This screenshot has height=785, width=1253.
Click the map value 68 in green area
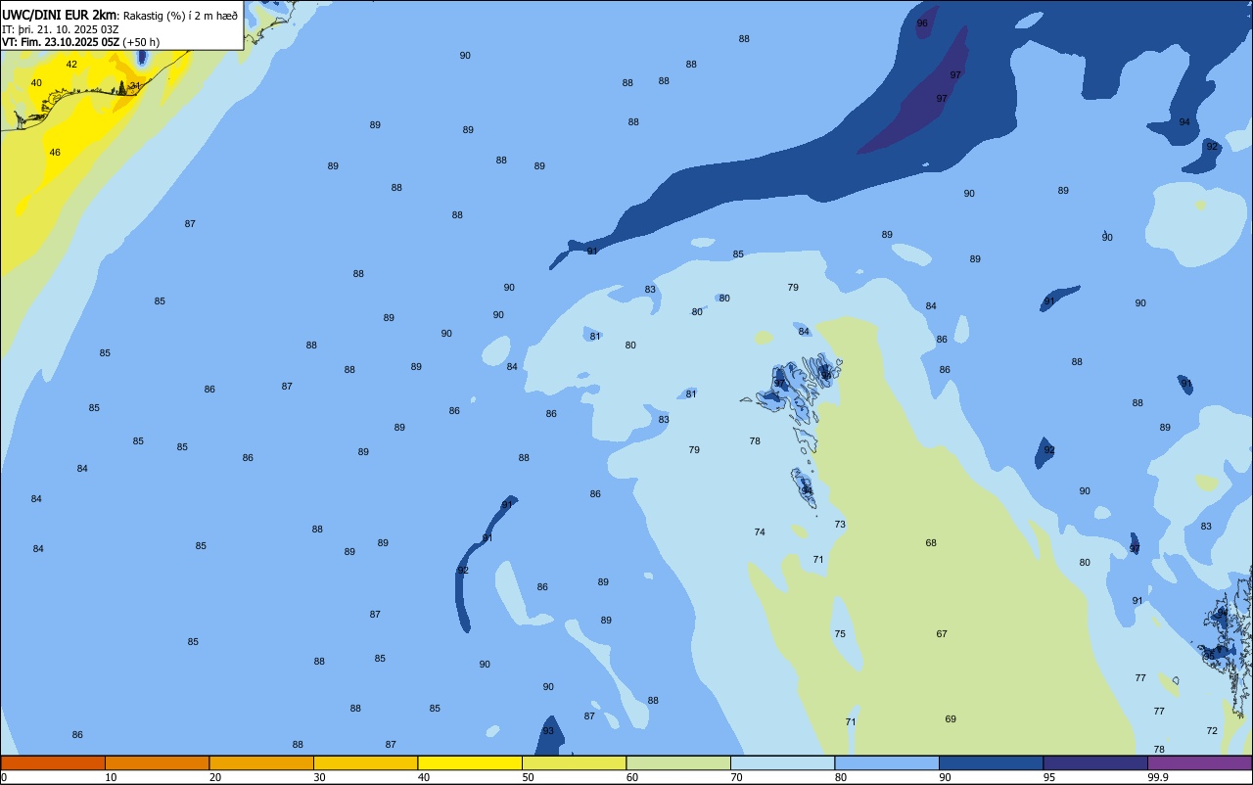(931, 543)
